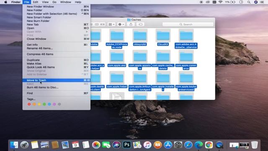Apply the blue tag color
The width and height of the screenshot is (268, 151).
(x=49, y=104)
